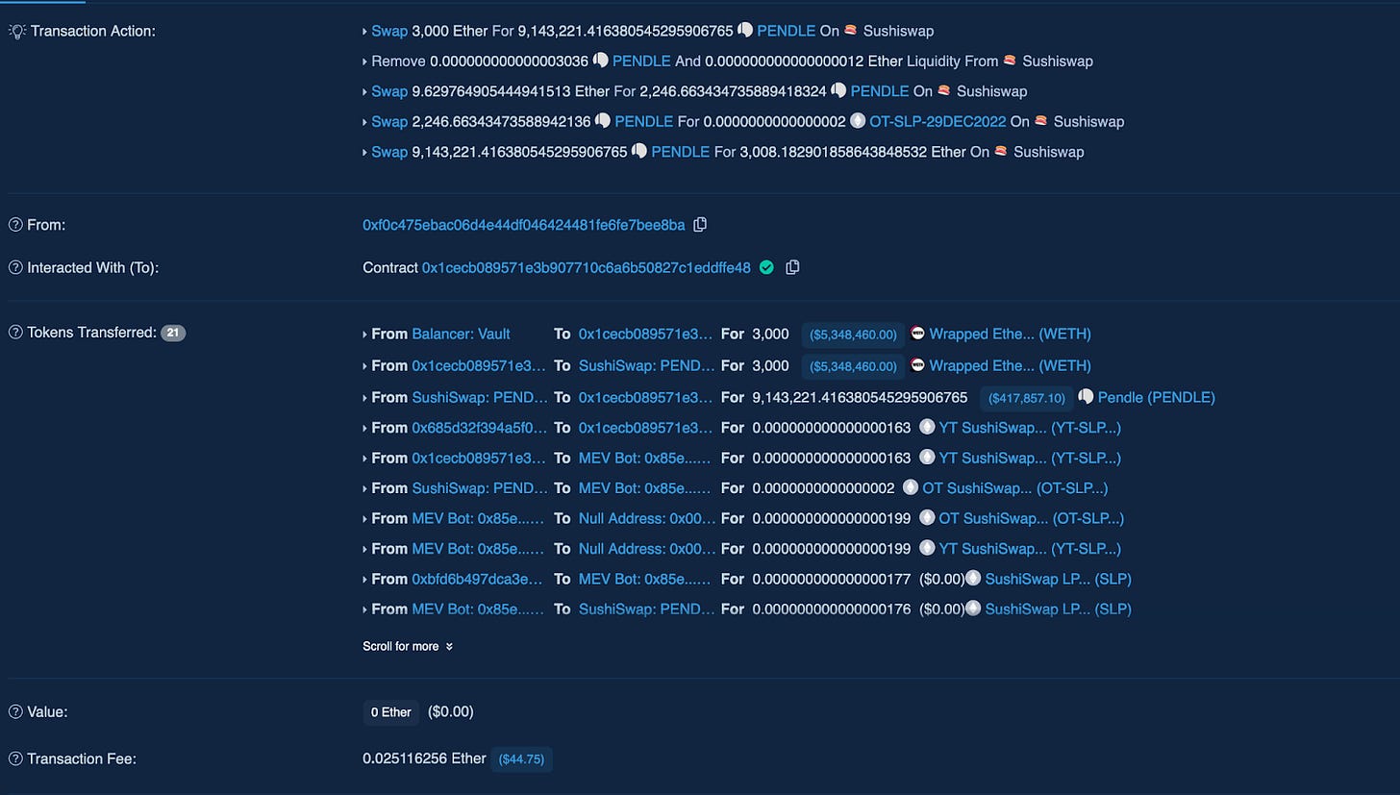Click SLP token icon in 0xbfd6b497dca3e row
Viewport: 1400px width, 795px height.
[973, 579]
